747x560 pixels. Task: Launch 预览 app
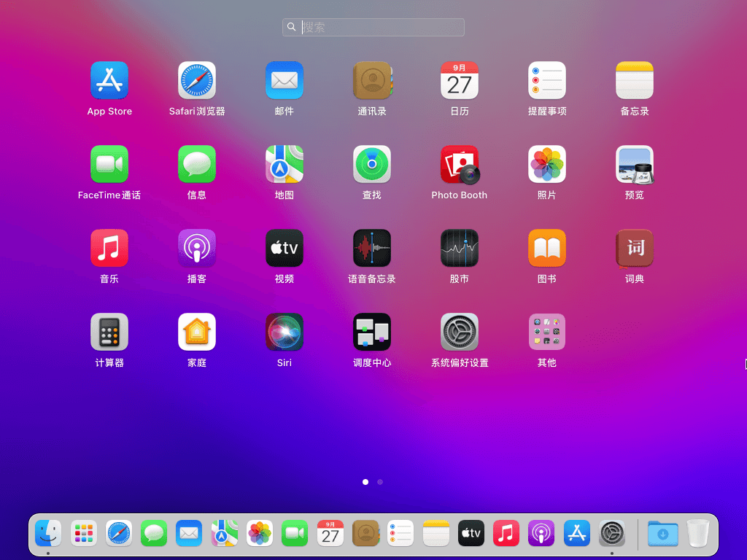pyautogui.click(x=635, y=164)
